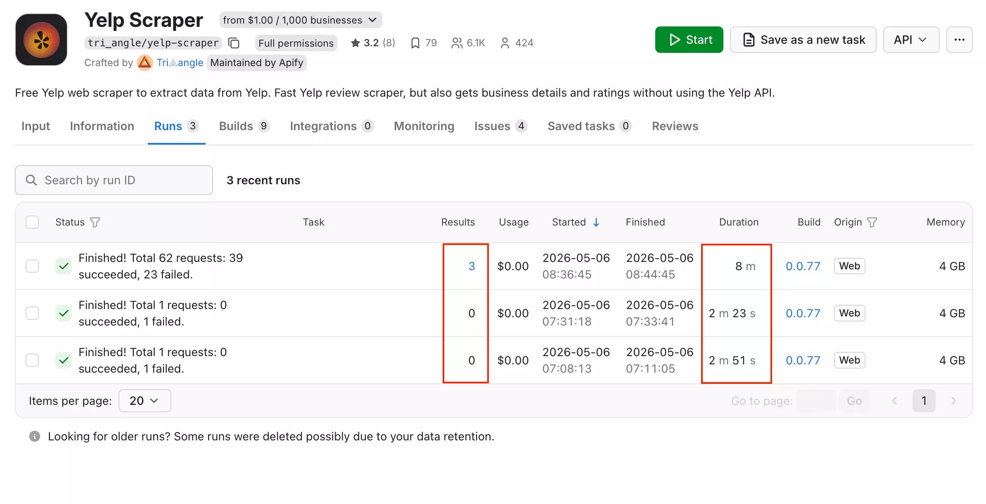Click the '2 m 23 s' duration cell
Screen dimensions: 986x504
pyautogui.click(x=732, y=313)
